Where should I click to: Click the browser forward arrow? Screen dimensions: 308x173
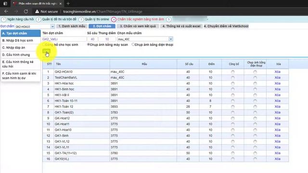tap(16, 12)
